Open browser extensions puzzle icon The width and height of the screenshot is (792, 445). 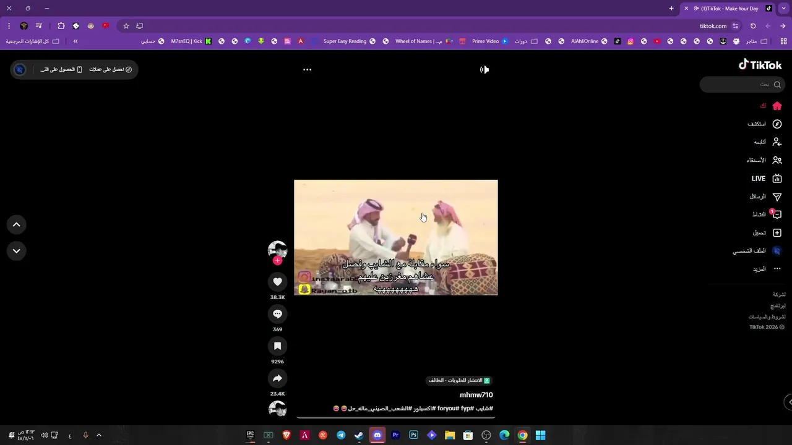[x=61, y=26]
